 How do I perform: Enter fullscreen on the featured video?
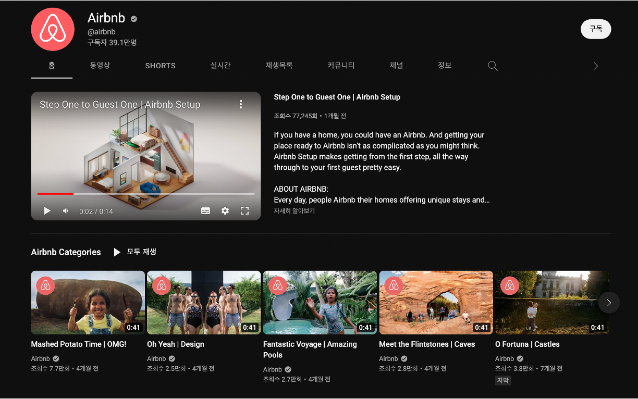[244, 211]
